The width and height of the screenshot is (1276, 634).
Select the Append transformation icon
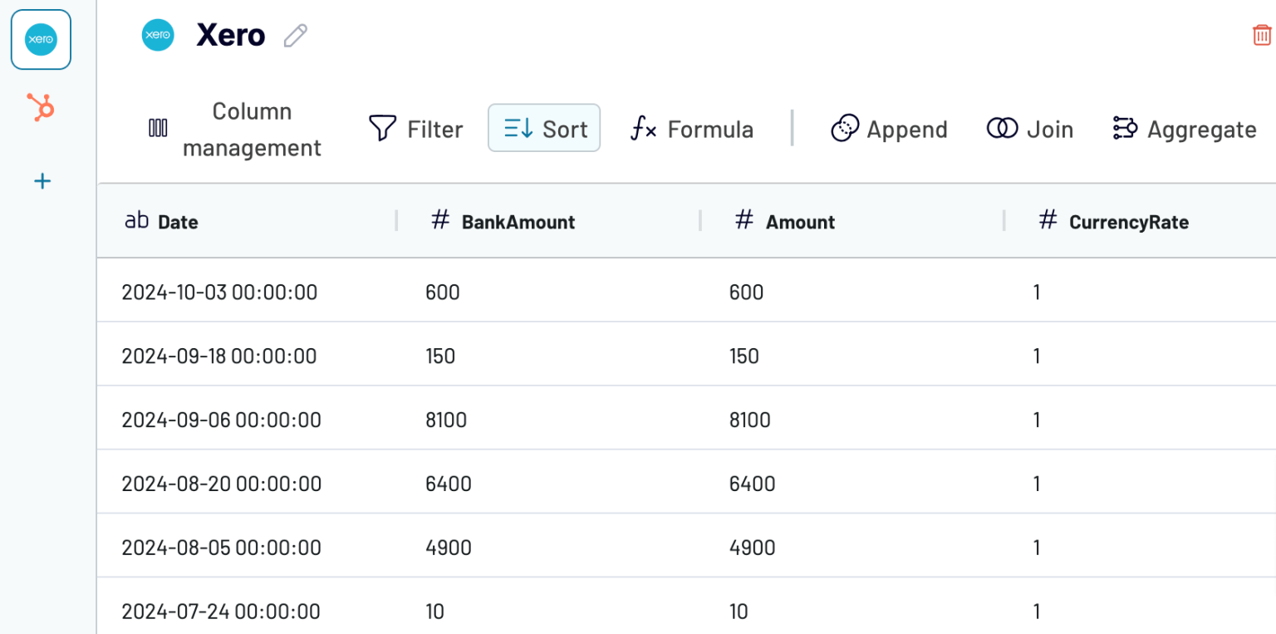tap(846, 128)
